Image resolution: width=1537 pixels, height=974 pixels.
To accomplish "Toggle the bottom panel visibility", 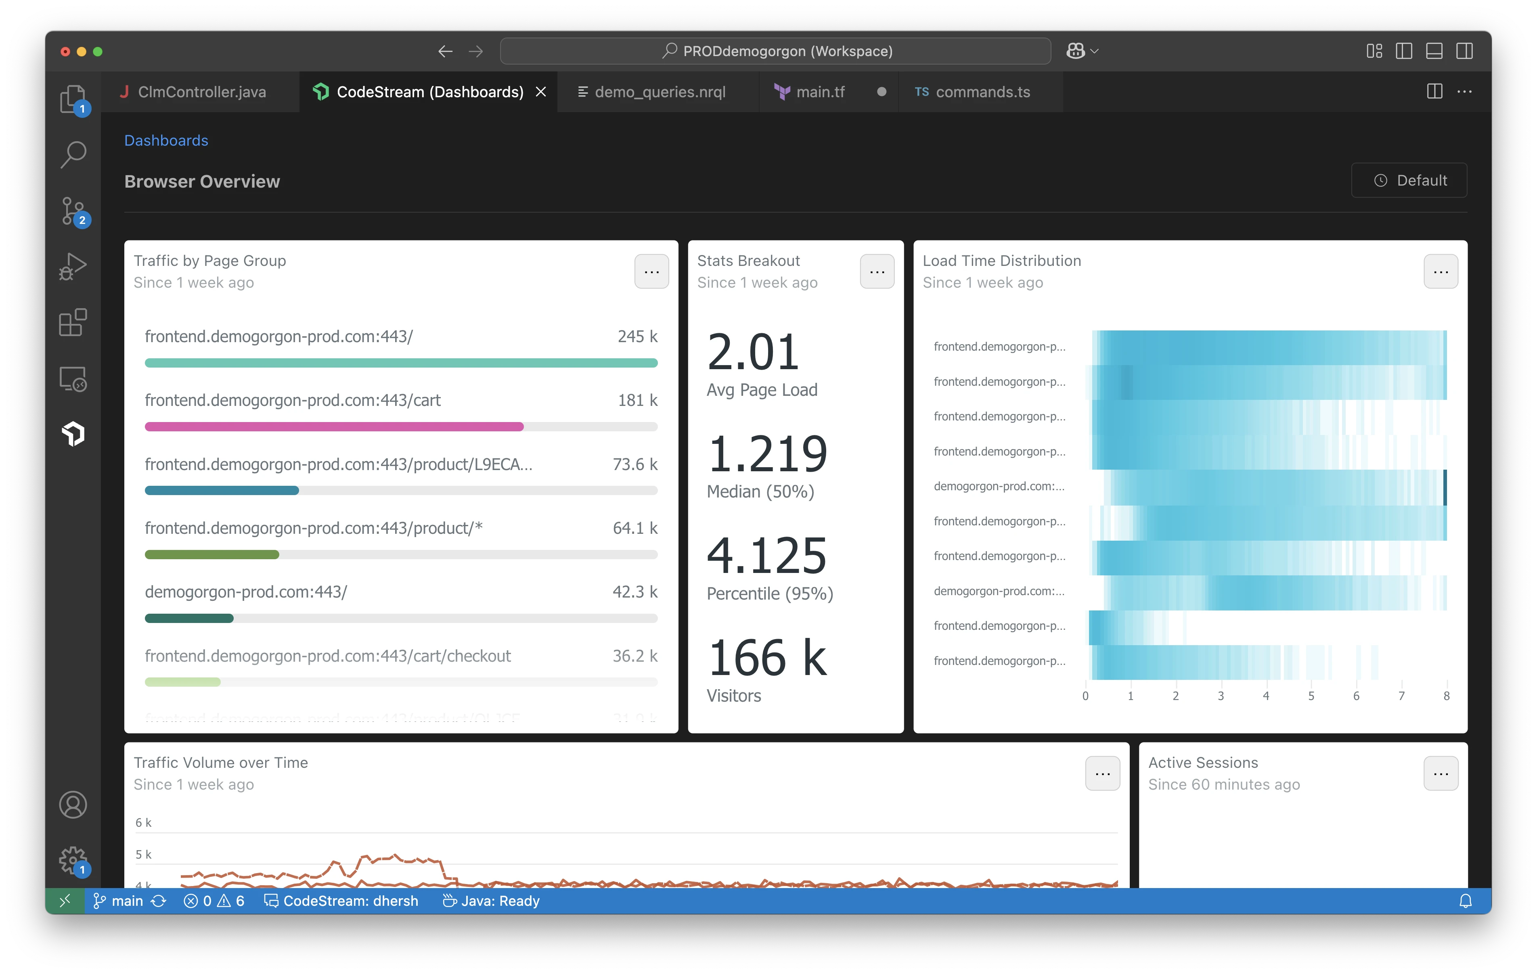I will [x=1434, y=51].
